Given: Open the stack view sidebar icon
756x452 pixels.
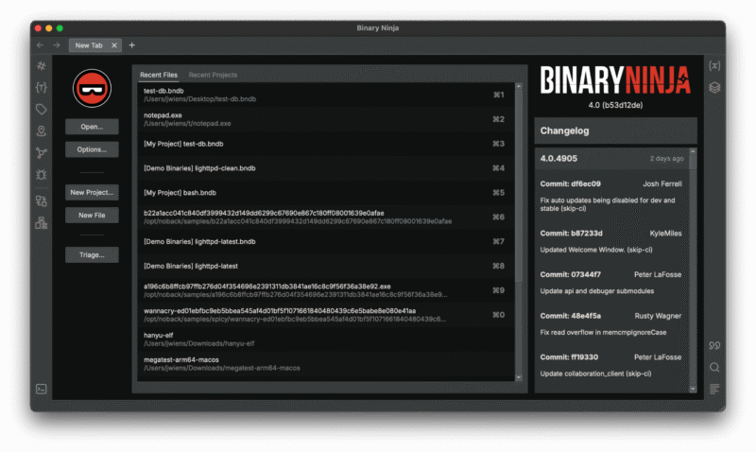Looking at the screenshot, I should [x=42, y=200].
